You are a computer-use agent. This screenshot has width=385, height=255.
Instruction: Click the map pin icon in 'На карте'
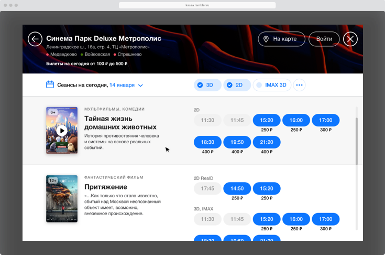[266, 39]
